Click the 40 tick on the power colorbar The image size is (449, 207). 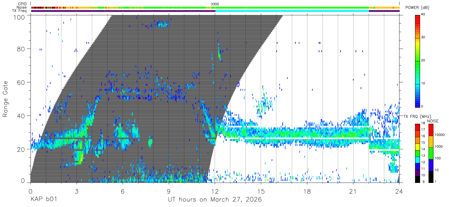click(423, 14)
